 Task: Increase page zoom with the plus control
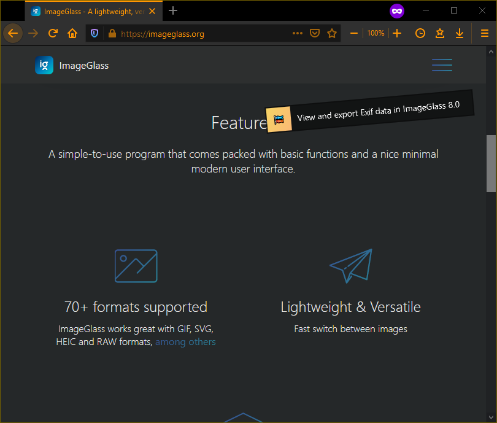(397, 33)
